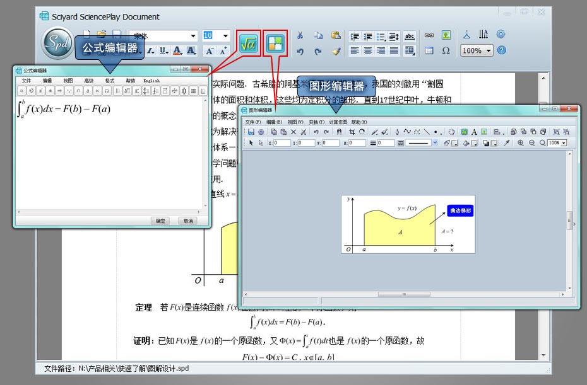Open 计算作图 menu in graphics editor

coord(338,122)
